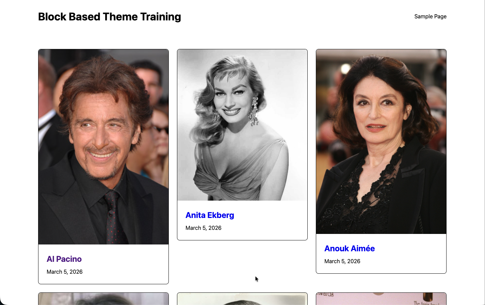Open the Anouk Aimée red carpet photo
This screenshot has width=485, height=305.
[381, 141]
